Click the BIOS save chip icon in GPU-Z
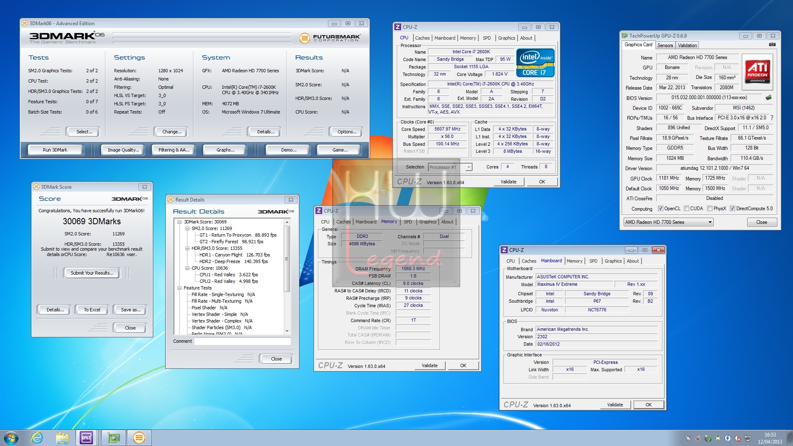This screenshot has height=446, width=793. pyautogui.click(x=769, y=98)
